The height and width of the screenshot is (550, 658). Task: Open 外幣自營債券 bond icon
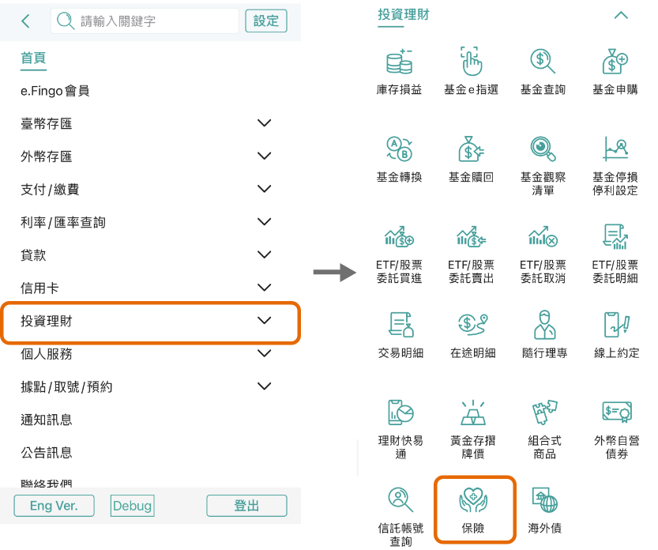[617, 412]
